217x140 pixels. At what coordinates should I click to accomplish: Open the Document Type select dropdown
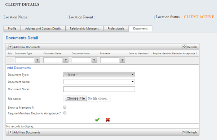pos(99,74)
